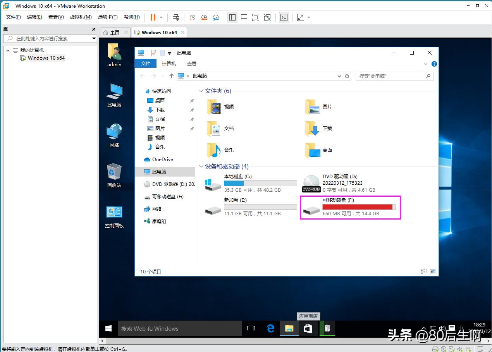The height and width of the screenshot is (352, 492).
Task: Toggle the library sidebar panel
Action: 232,17
